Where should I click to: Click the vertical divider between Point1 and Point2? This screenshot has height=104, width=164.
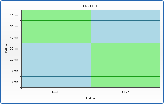[x=91, y=48]
